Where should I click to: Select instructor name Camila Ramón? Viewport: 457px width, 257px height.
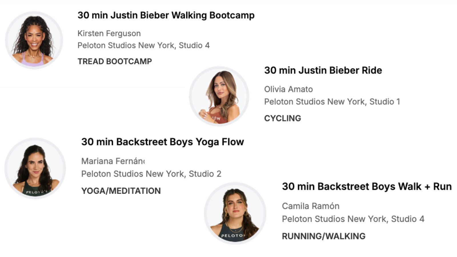(x=310, y=206)
